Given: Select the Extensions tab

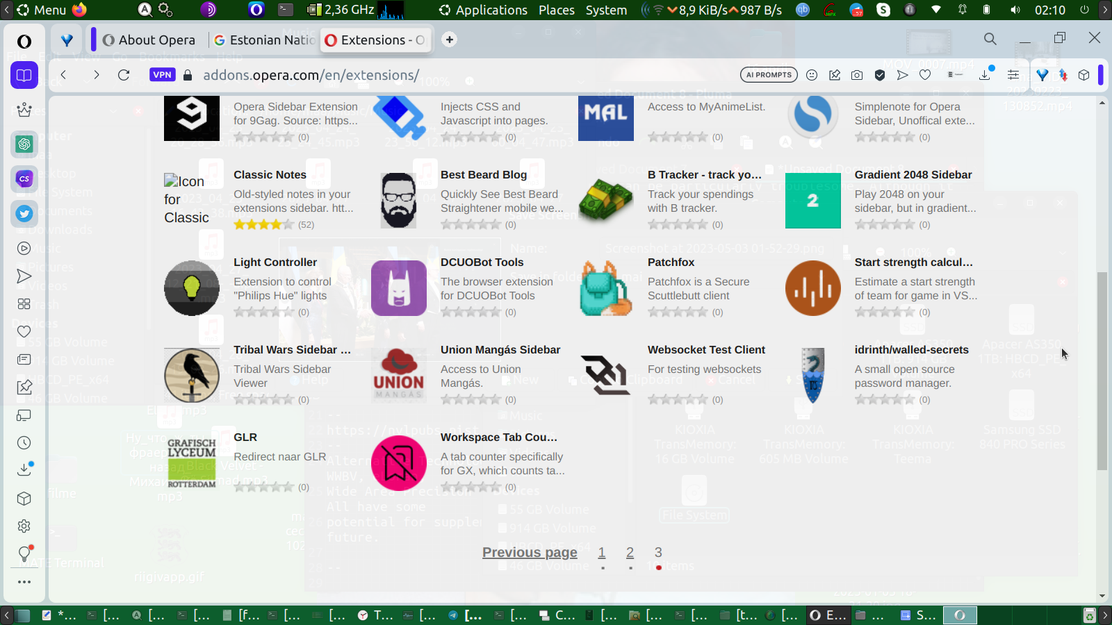Looking at the screenshot, I should [x=375, y=40].
